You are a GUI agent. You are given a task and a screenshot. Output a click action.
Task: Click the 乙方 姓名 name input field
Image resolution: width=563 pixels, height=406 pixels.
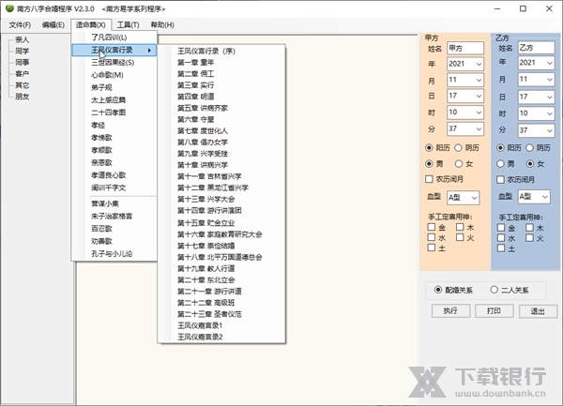click(x=536, y=47)
